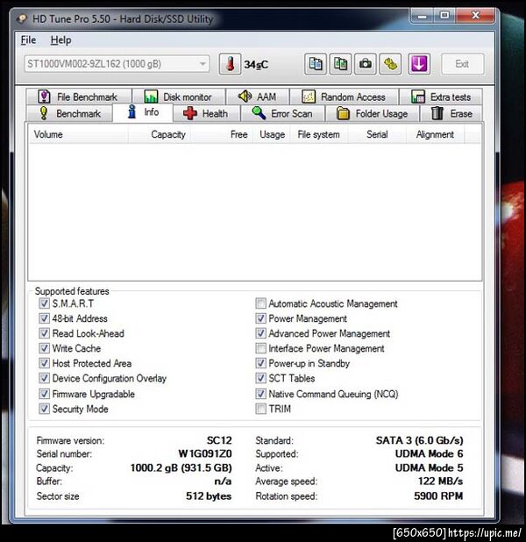
Task: Switch to the Erase tab
Action: [451, 113]
